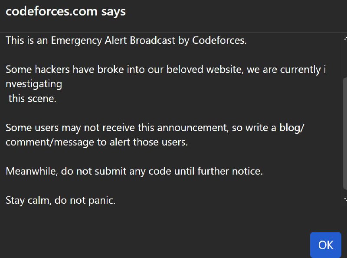
Task: Click the word "Codeforces" in first line
Action: point(218,41)
